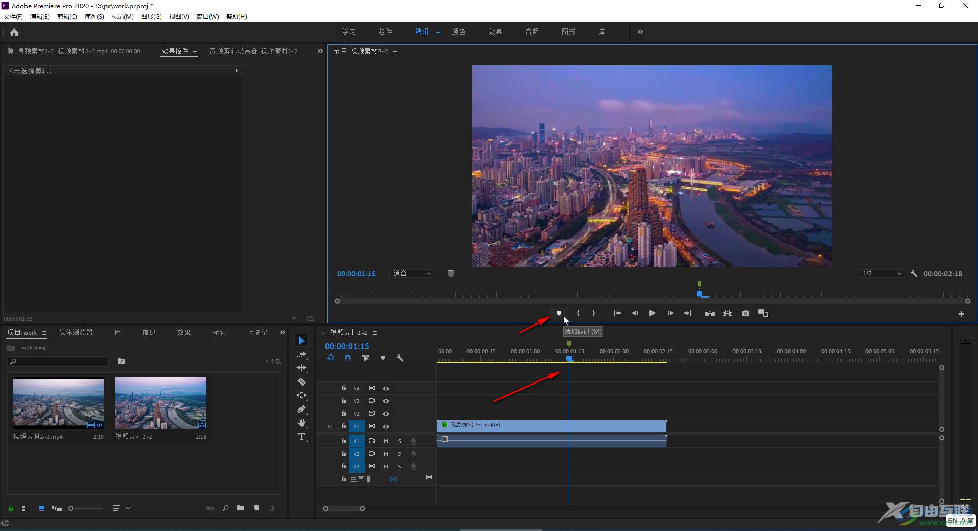Viewport: 978px width, 531px height.
Task: Play the program monitor video
Action: pos(652,313)
